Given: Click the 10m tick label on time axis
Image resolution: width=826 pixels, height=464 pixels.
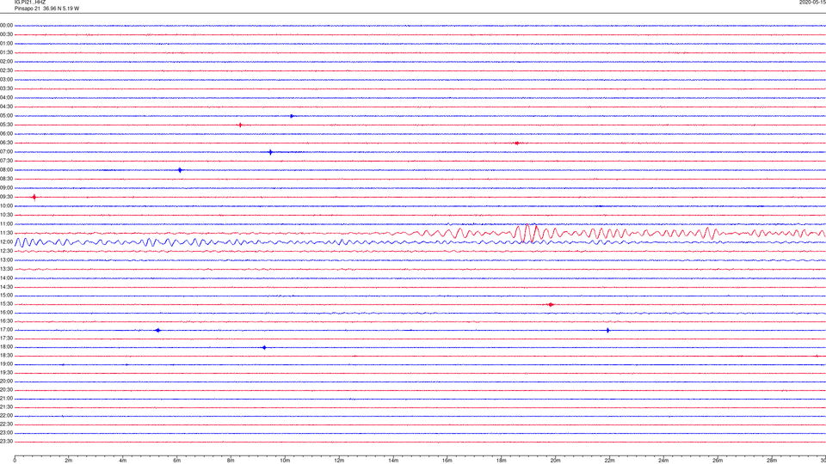Looking at the screenshot, I should coord(285,461).
